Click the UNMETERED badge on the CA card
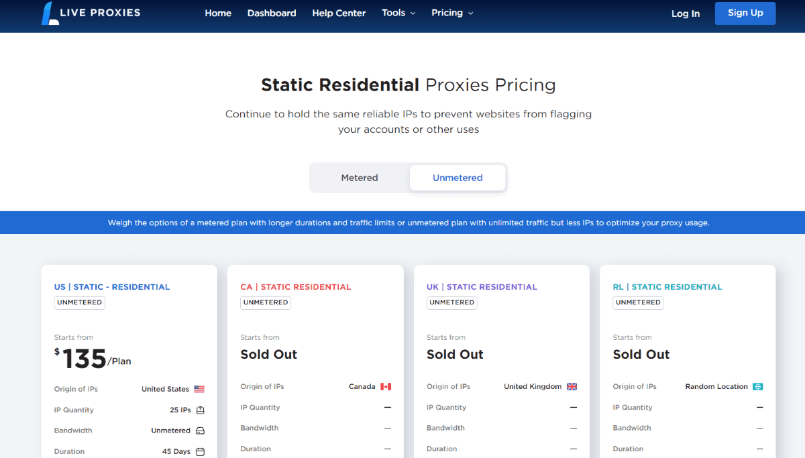805x458 pixels. 266,302
